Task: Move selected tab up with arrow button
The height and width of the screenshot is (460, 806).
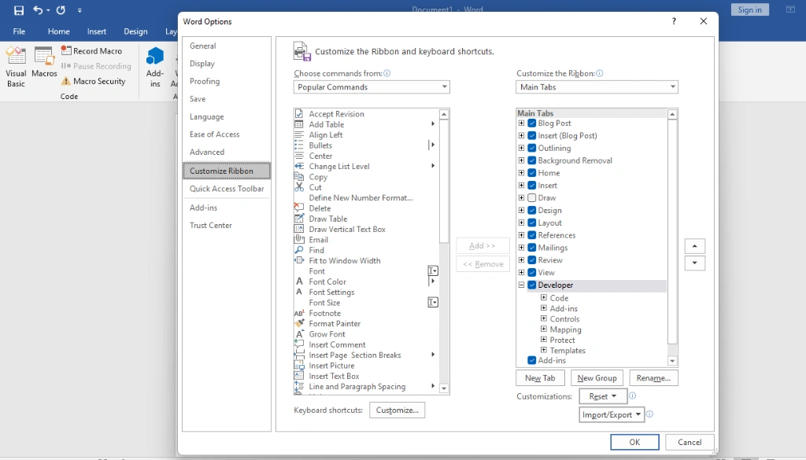Action: [x=694, y=246]
